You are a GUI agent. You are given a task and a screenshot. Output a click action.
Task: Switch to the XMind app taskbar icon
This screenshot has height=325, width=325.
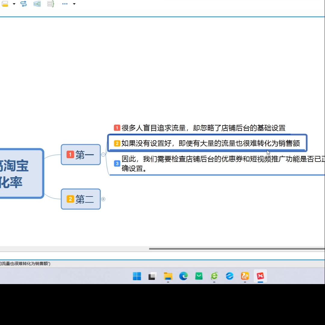(x=260, y=276)
